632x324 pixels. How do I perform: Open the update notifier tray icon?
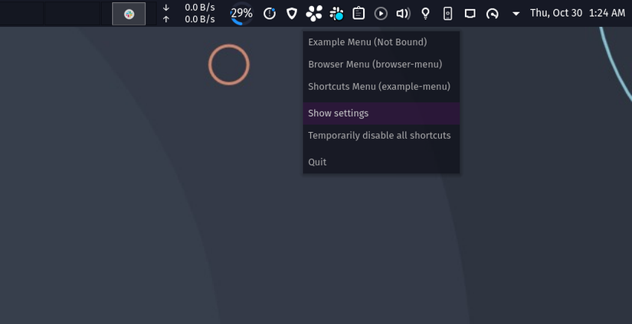coord(270,14)
